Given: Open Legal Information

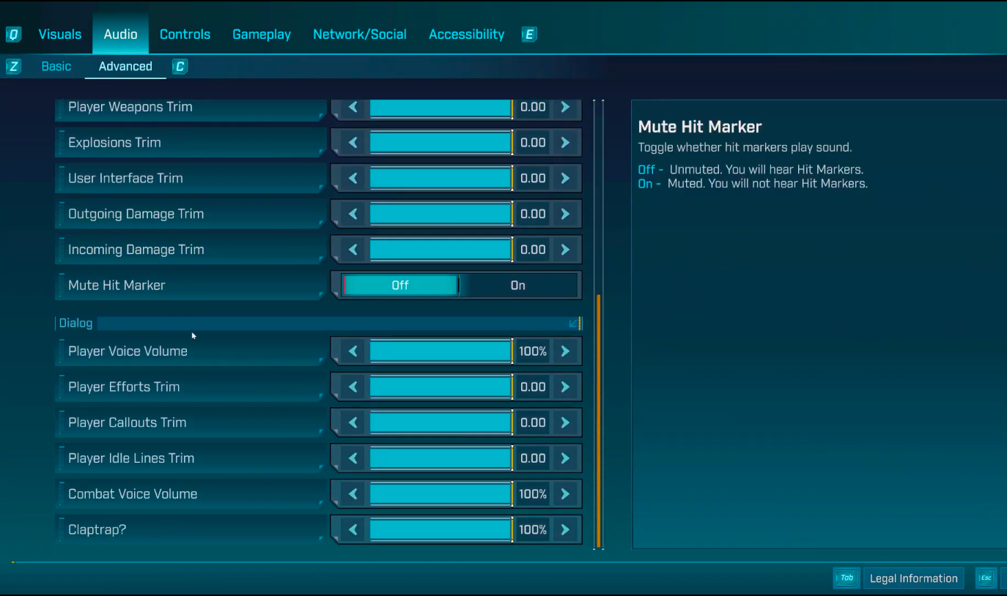Looking at the screenshot, I should pos(914,578).
